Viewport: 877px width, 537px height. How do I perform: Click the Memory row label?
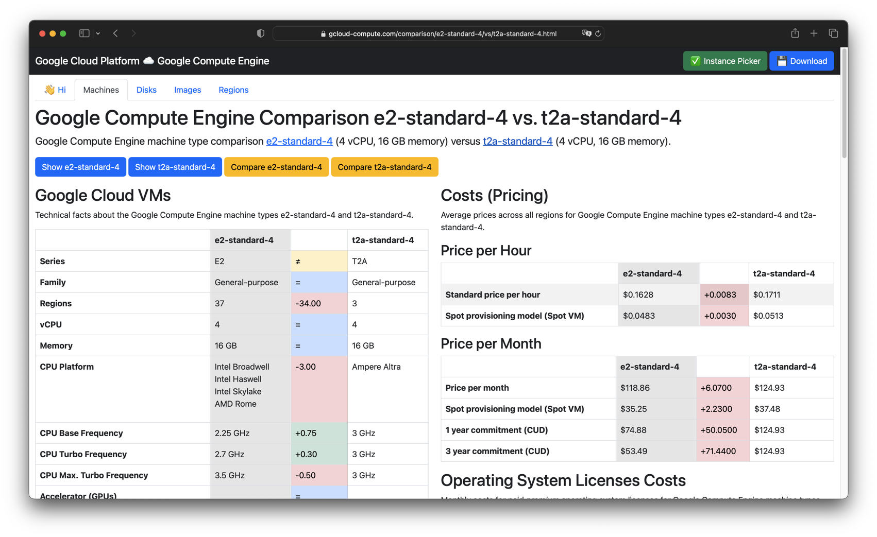(x=56, y=345)
